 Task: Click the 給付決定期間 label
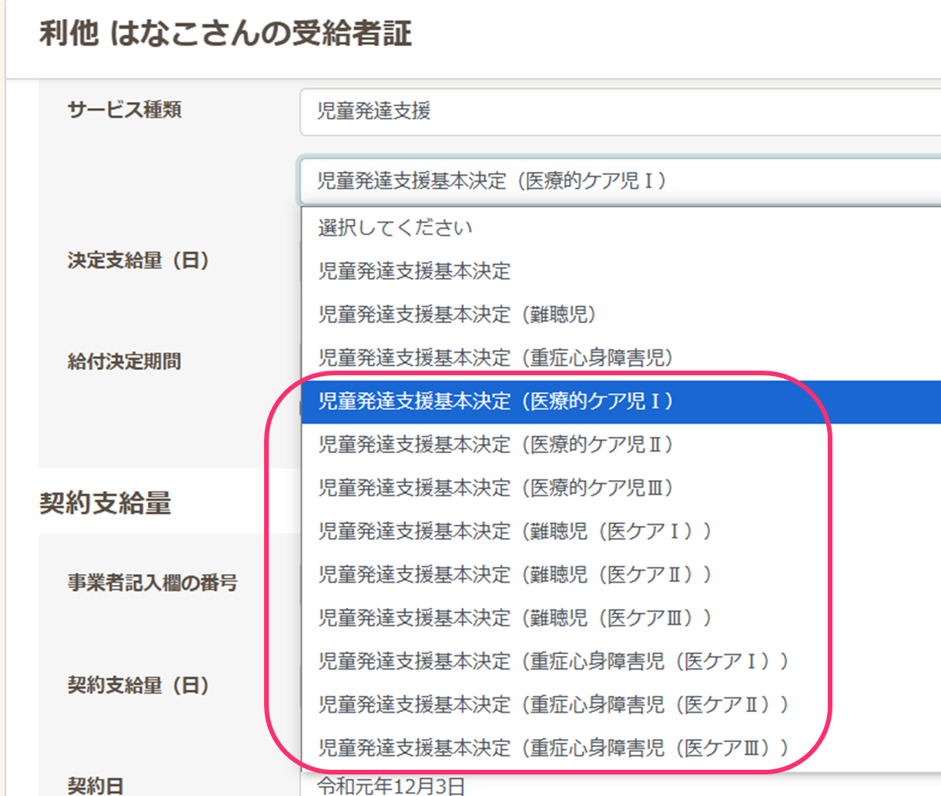[124, 361]
